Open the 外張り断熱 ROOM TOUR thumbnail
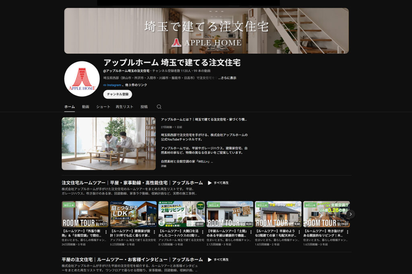Image resolution: width=412 pixels, height=274 pixels. click(x=85, y=214)
